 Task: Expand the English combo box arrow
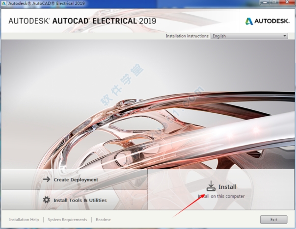coord(285,36)
